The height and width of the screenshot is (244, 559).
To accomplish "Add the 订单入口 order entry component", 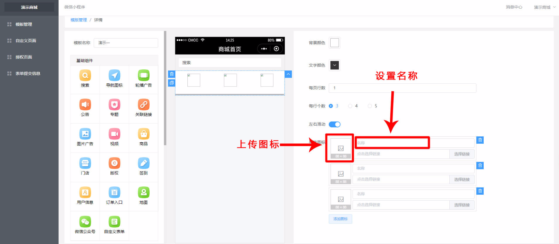I will pyautogui.click(x=114, y=196).
